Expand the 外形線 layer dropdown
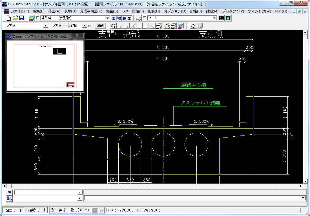This screenshot has height=216, width=310. [107, 18]
